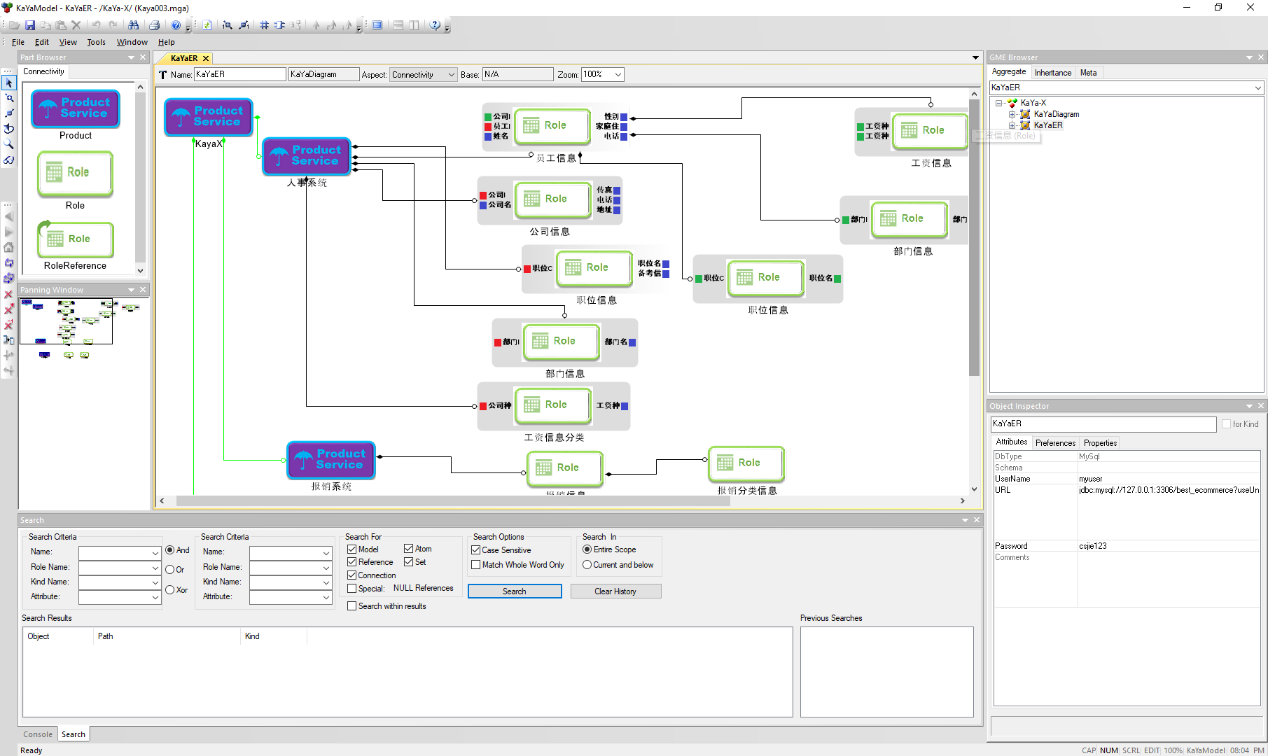
Task: Click the Print icon in toolbar
Action: pyautogui.click(x=154, y=25)
